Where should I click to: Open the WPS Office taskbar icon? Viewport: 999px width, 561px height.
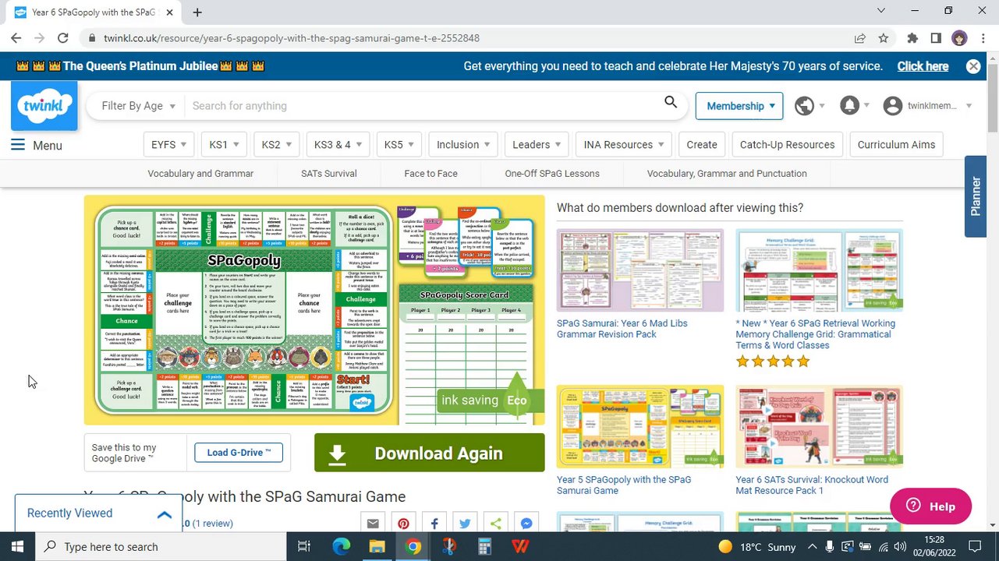[x=521, y=546]
